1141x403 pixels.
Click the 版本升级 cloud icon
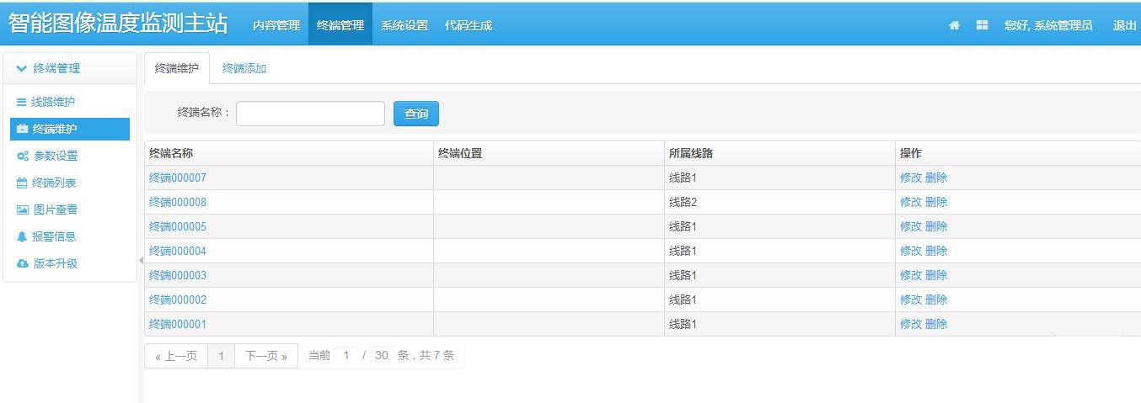[x=23, y=263]
